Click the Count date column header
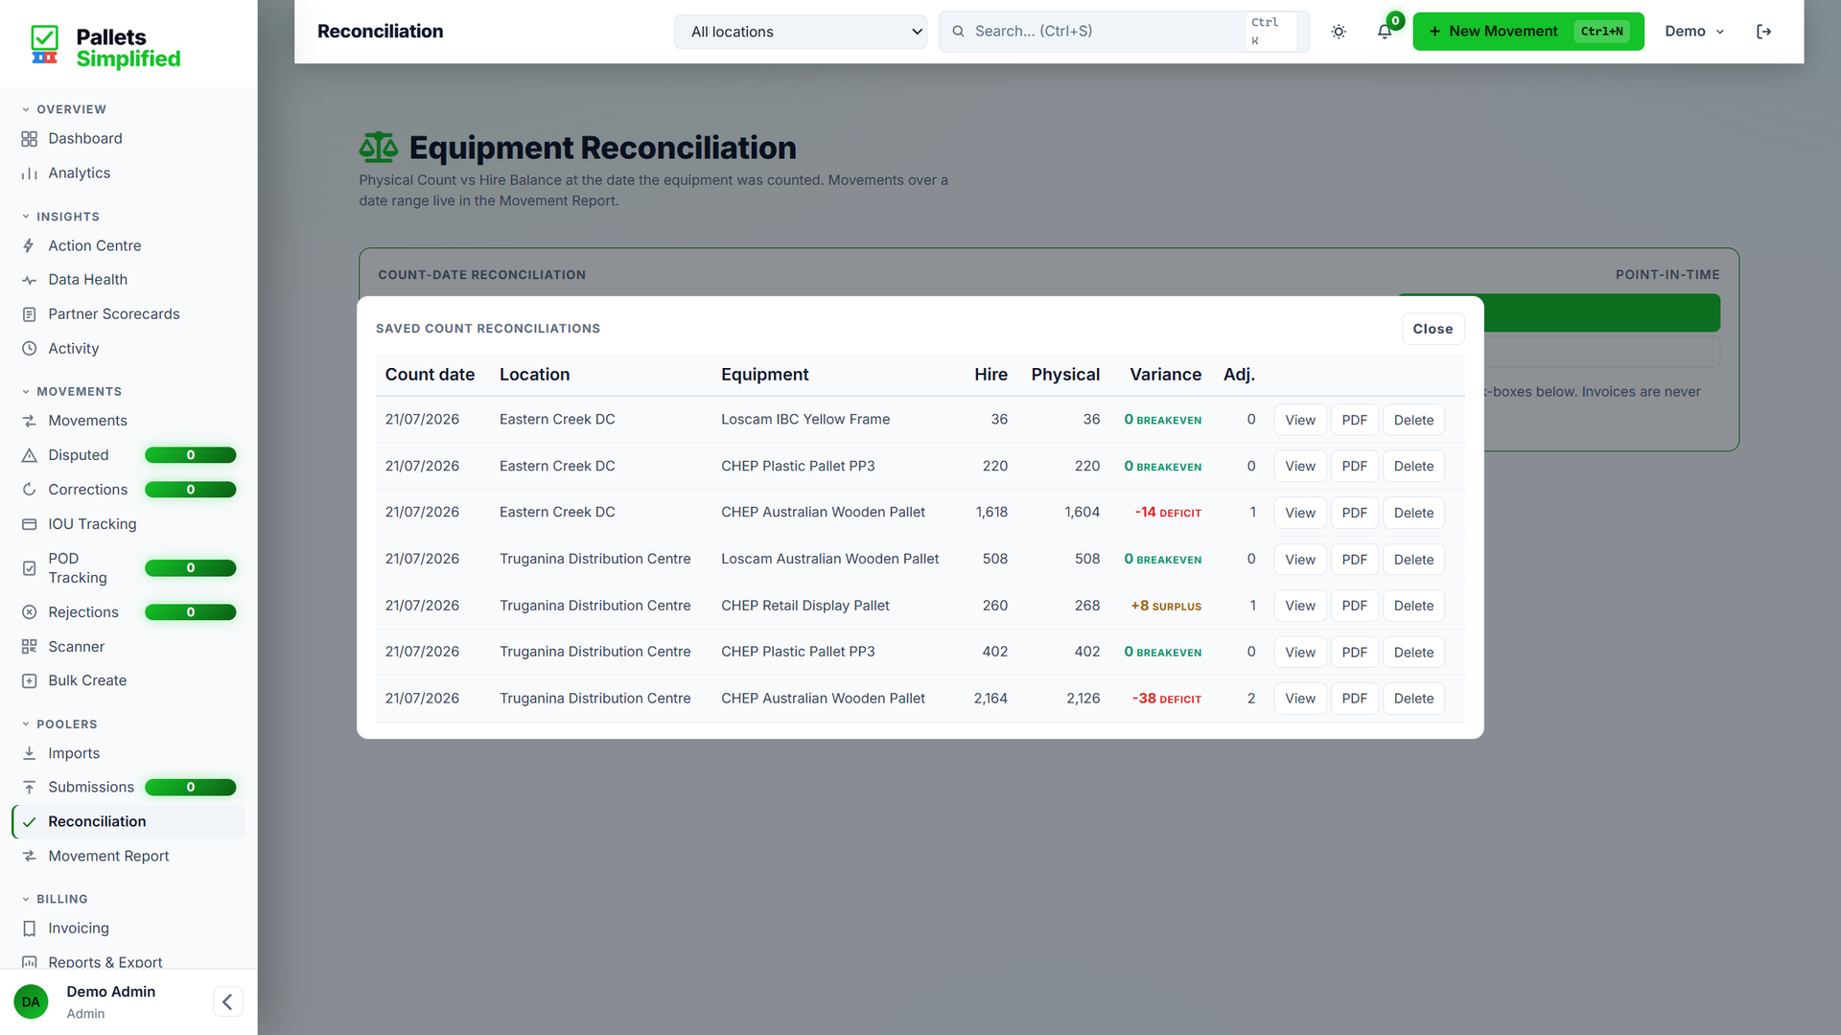This screenshot has width=1841, height=1035. (x=430, y=375)
